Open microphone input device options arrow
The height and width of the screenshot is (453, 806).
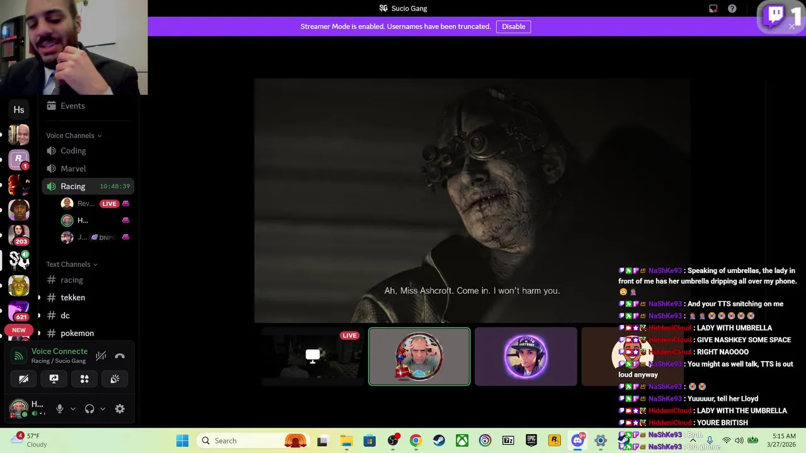click(72, 409)
